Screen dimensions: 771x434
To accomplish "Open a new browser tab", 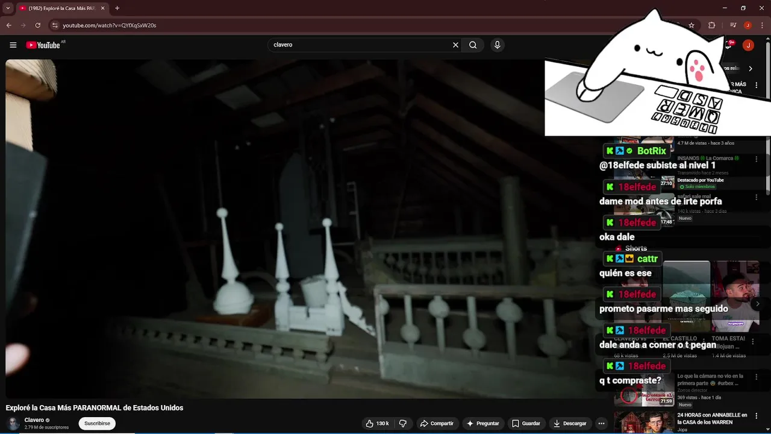I will coord(117,8).
